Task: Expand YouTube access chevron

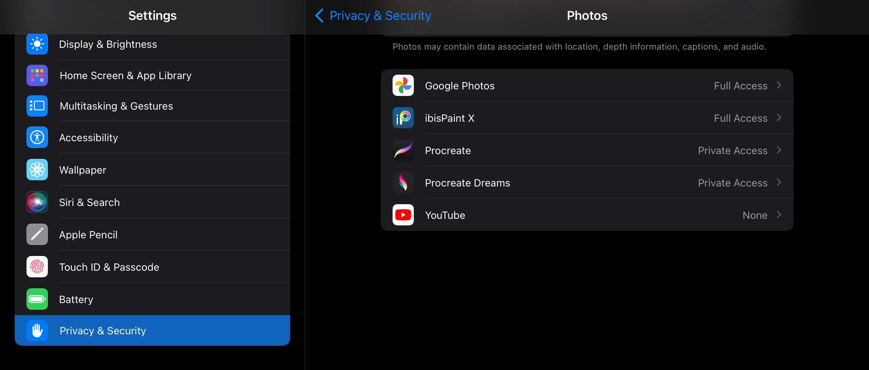Action: pyautogui.click(x=779, y=215)
